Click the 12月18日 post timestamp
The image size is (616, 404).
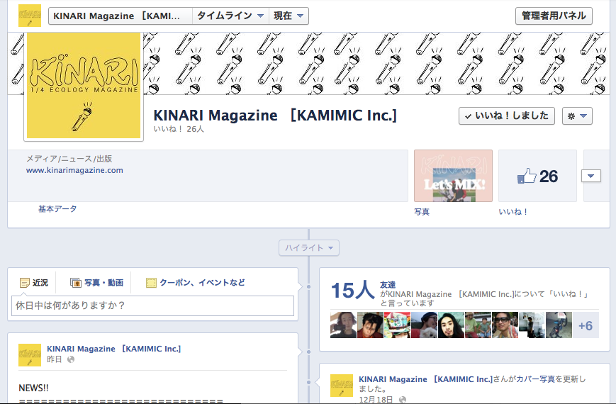click(376, 399)
